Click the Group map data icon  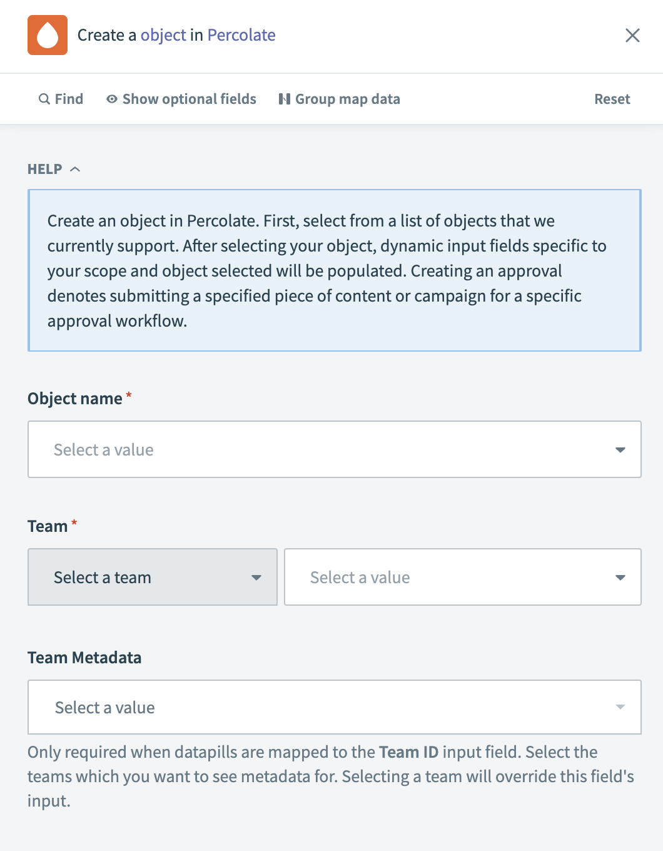point(285,99)
